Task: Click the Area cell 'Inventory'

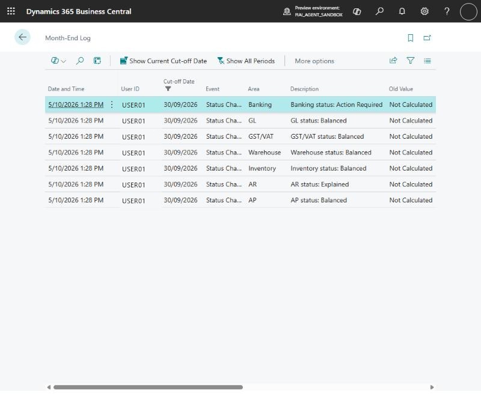Action: coord(262,169)
